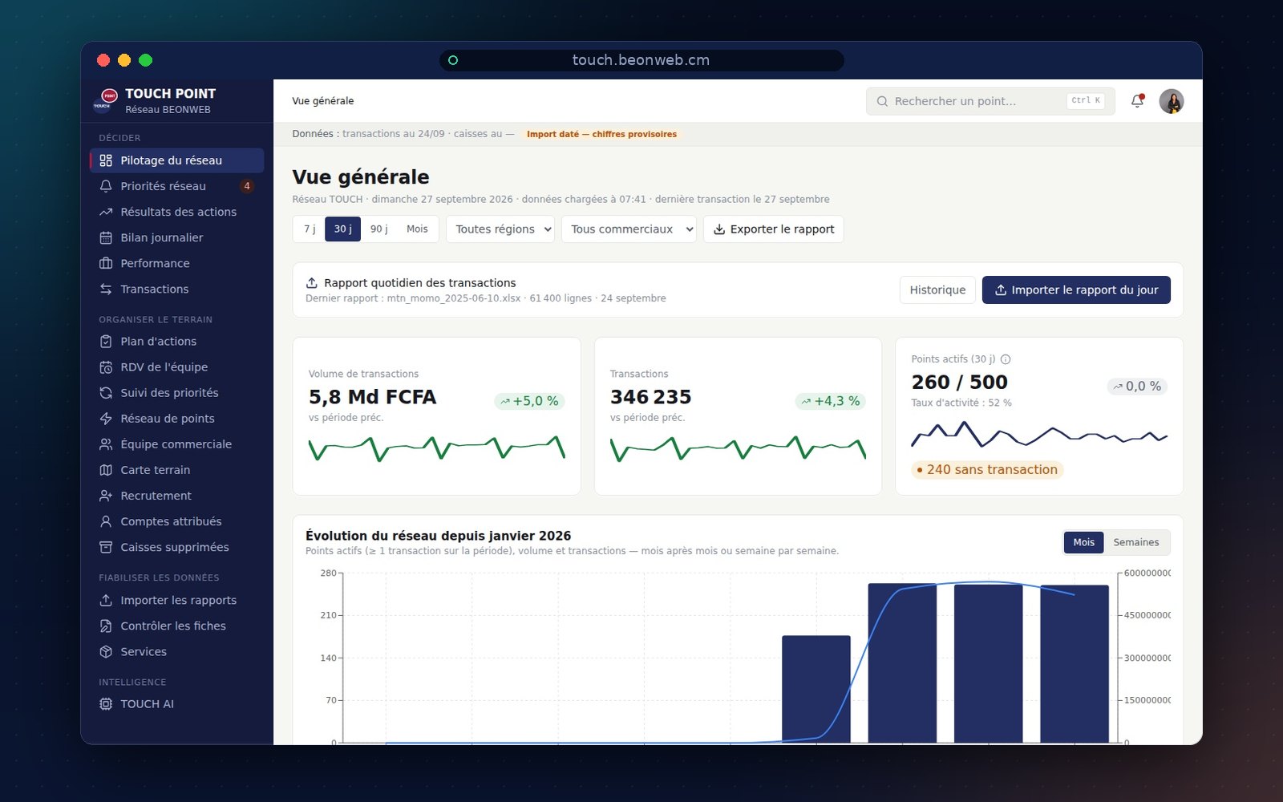Viewport: 1283px width, 802px height.
Task: Click the Priorités réseau bell icon
Action: [106, 186]
